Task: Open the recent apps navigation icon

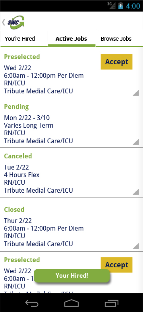Action: (x=112, y=303)
